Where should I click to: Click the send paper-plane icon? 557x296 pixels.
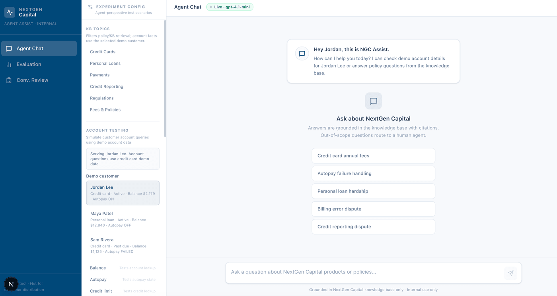[x=511, y=273]
